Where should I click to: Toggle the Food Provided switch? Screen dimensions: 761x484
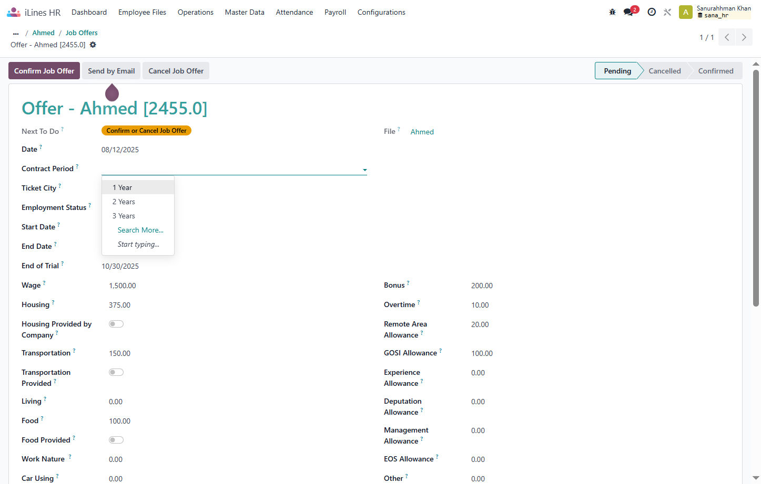point(116,440)
